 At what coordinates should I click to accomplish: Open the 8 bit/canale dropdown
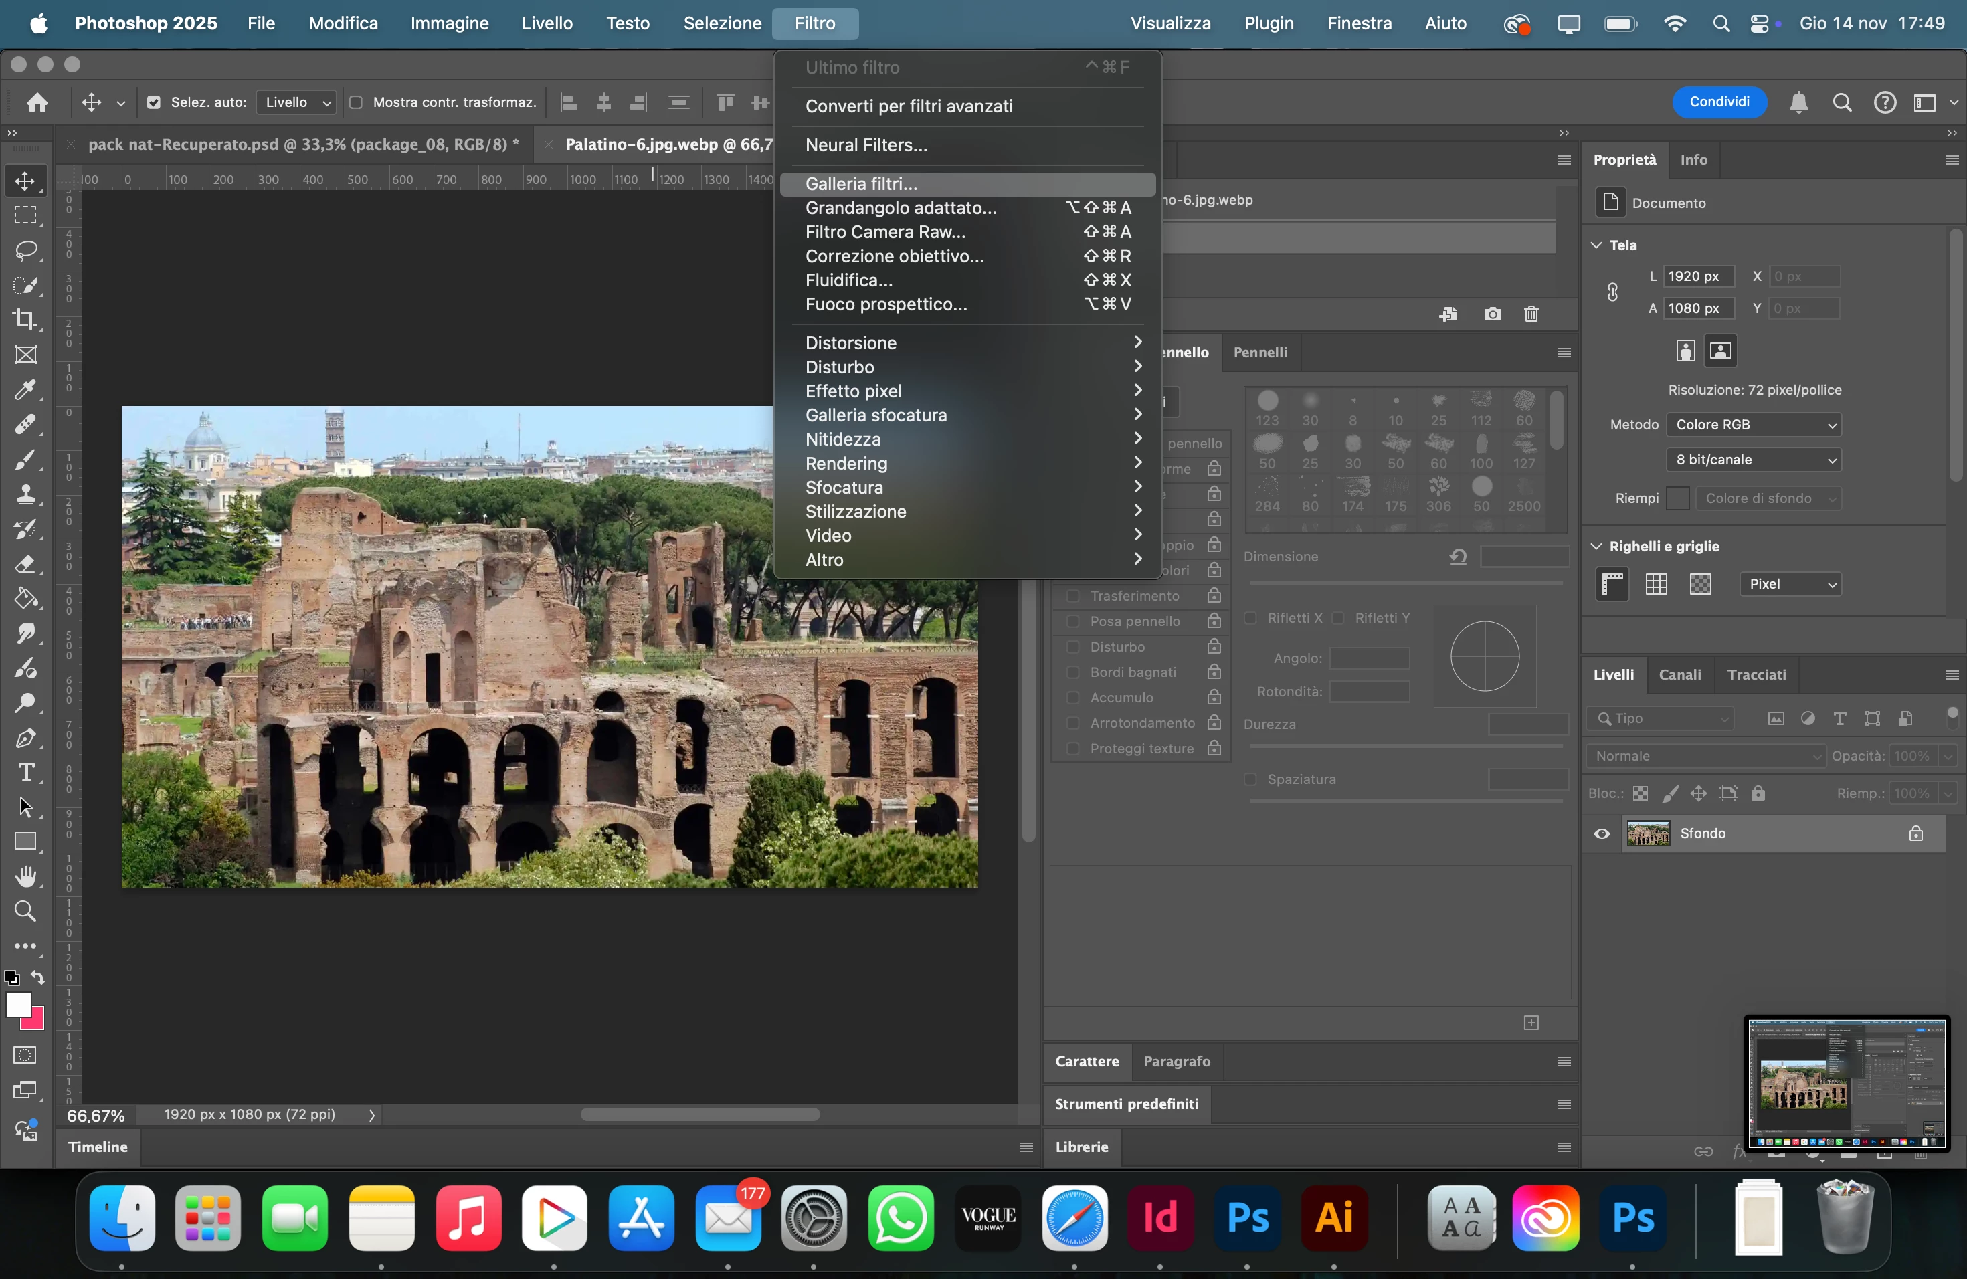[x=1753, y=460]
